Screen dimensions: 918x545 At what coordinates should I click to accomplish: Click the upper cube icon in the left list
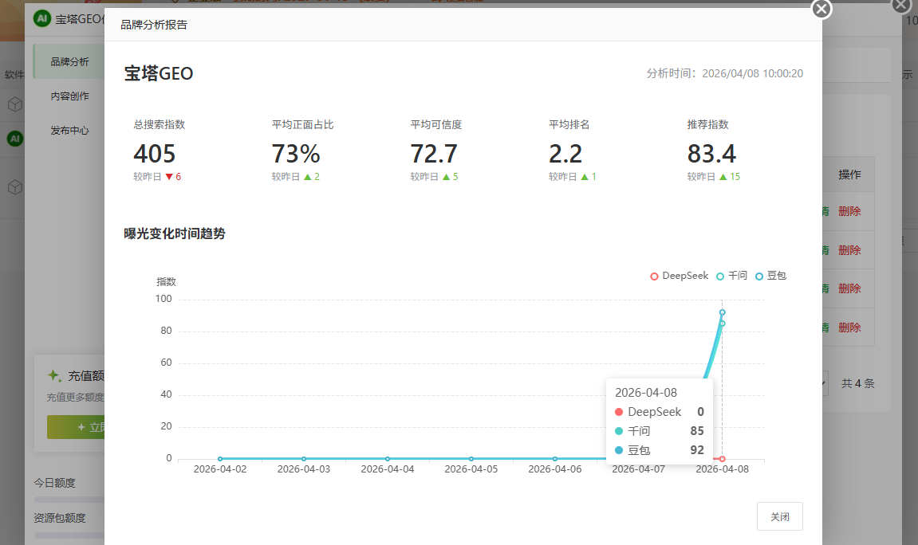pyautogui.click(x=14, y=104)
